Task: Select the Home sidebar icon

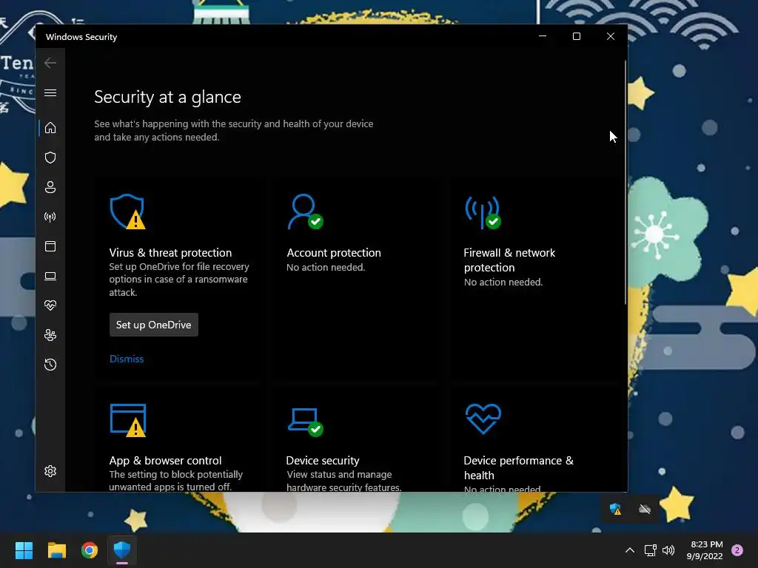Action: click(x=50, y=128)
